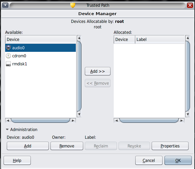Click the Label column header in Allocated list
The height and width of the screenshot is (169, 195).
tap(160, 39)
